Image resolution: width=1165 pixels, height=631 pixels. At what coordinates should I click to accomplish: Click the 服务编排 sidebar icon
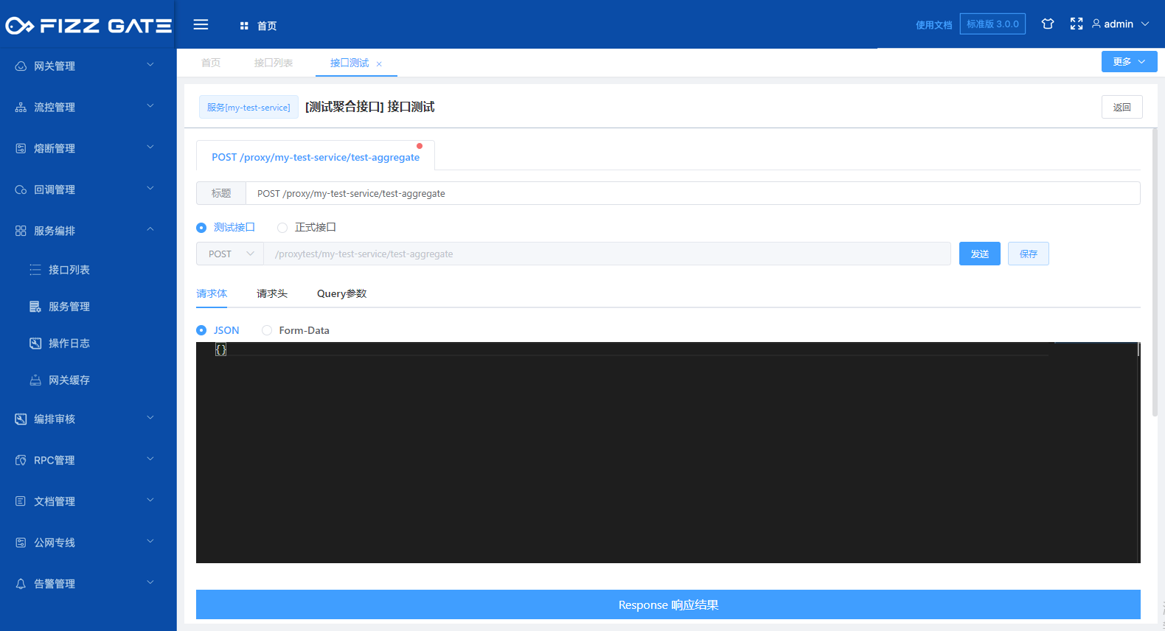pos(21,231)
